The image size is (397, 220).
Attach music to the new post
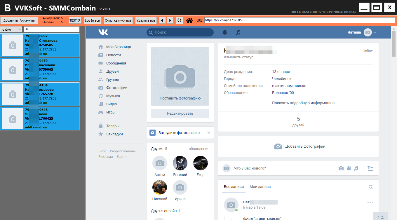click(356, 168)
